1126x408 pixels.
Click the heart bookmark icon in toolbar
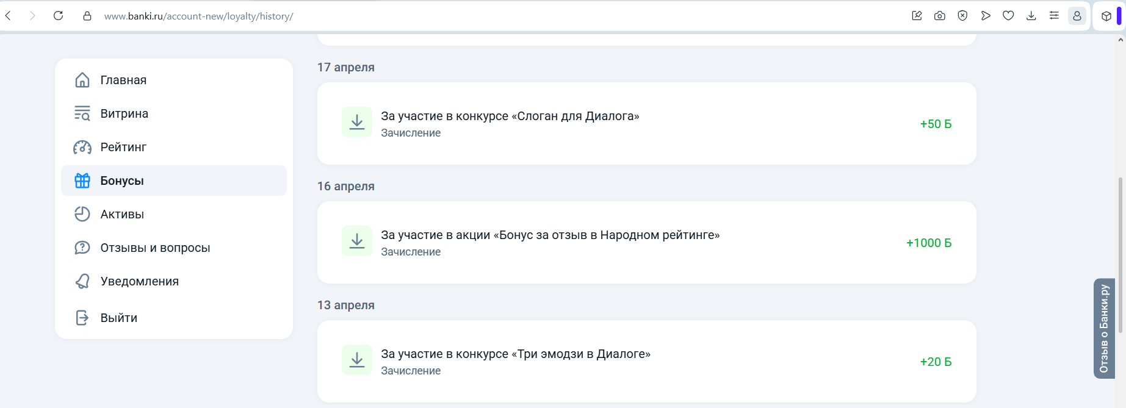[x=1008, y=16]
